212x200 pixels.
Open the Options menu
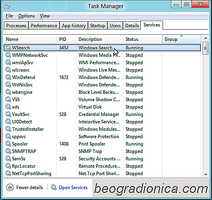[26, 16]
